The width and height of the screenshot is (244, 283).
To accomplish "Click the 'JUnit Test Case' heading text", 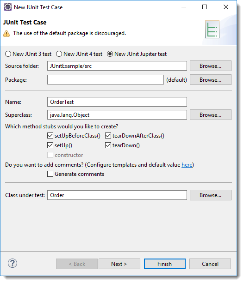I will (25, 22).
